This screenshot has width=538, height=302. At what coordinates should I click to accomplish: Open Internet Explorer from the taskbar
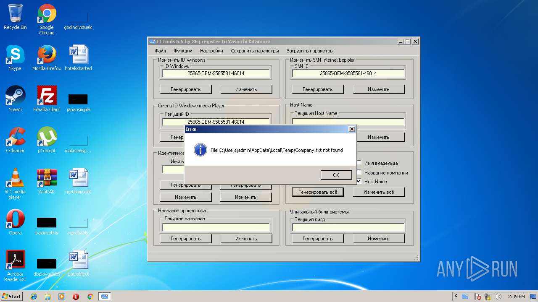(34, 297)
